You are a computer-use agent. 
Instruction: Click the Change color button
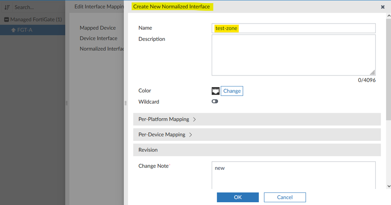[x=232, y=91]
